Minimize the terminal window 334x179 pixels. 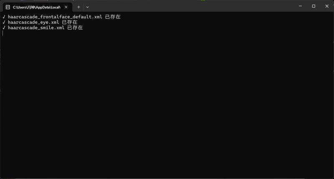[x=300, y=6]
